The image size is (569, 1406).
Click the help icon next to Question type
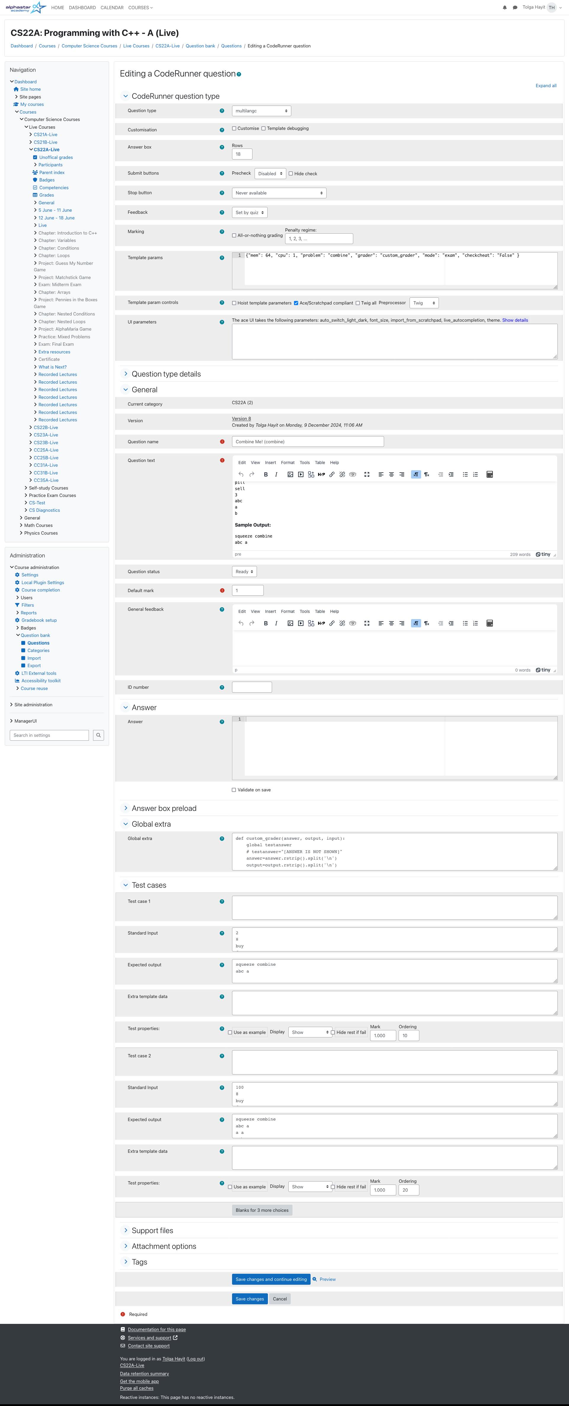tap(222, 111)
